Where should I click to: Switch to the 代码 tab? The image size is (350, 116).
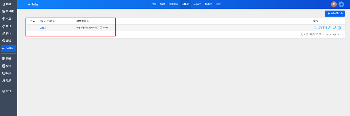pyautogui.click(x=154, y=4)
